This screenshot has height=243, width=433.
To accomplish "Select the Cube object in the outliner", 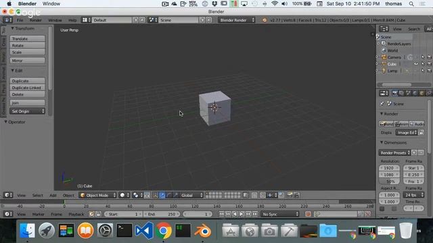I will (x=392, y=64).
